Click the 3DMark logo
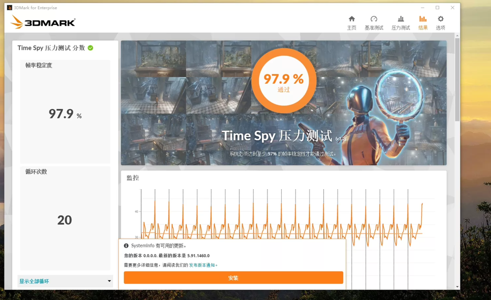Image resolution: width=491 pixels, height=300 pixels. (43, 22)
